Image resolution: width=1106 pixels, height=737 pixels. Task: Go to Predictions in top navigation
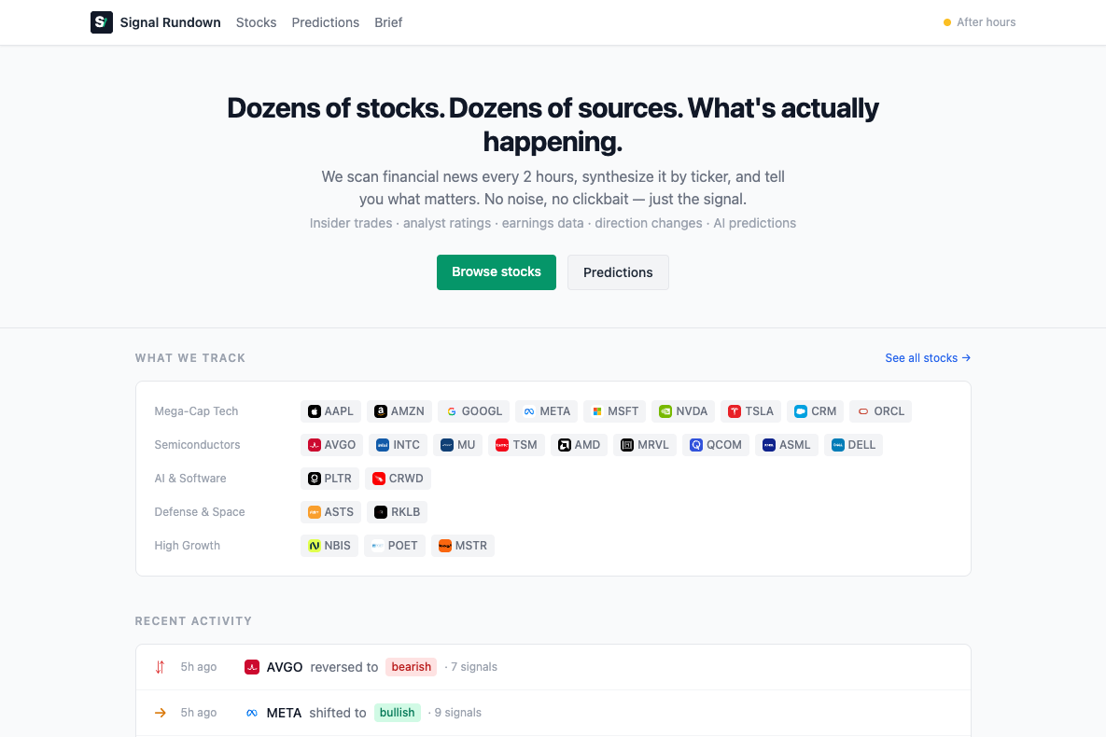[325, 22]
